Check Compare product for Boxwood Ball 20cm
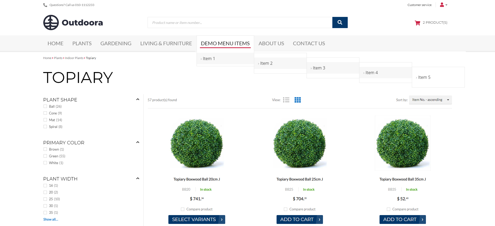Viewport: 495px width, 226px height. (x=182, y=209)
